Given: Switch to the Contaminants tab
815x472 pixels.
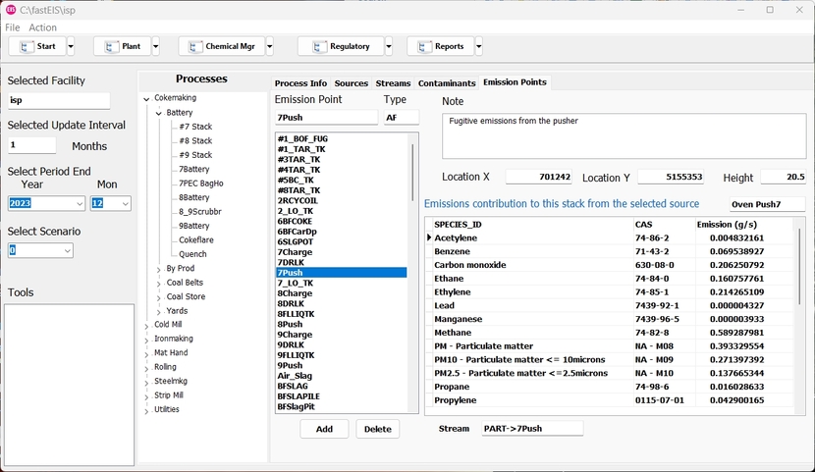Looking at the screenshot, I should point(447,83).
